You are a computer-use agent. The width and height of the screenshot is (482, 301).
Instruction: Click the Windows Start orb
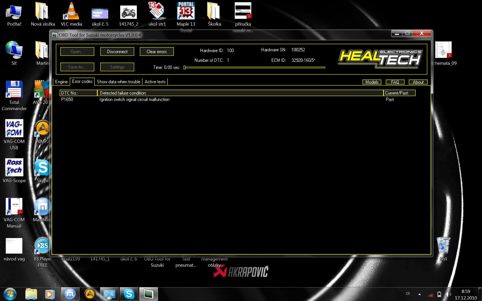pyautogui.click(x=10, y=294)
